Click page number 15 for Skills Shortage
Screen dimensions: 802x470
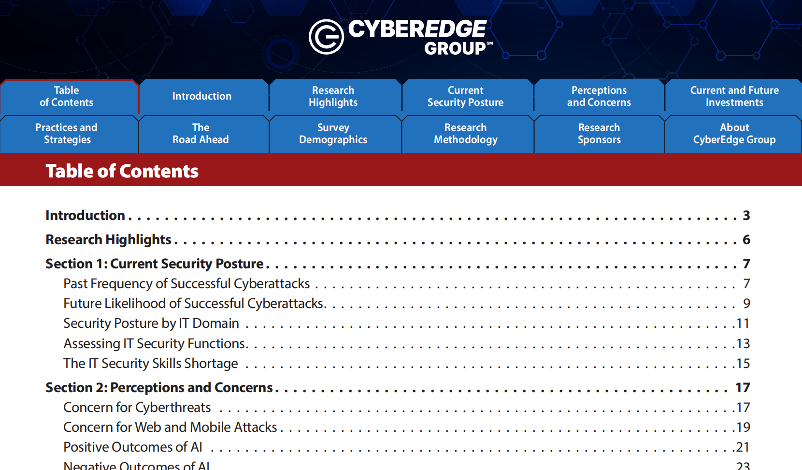click(743, 364)
